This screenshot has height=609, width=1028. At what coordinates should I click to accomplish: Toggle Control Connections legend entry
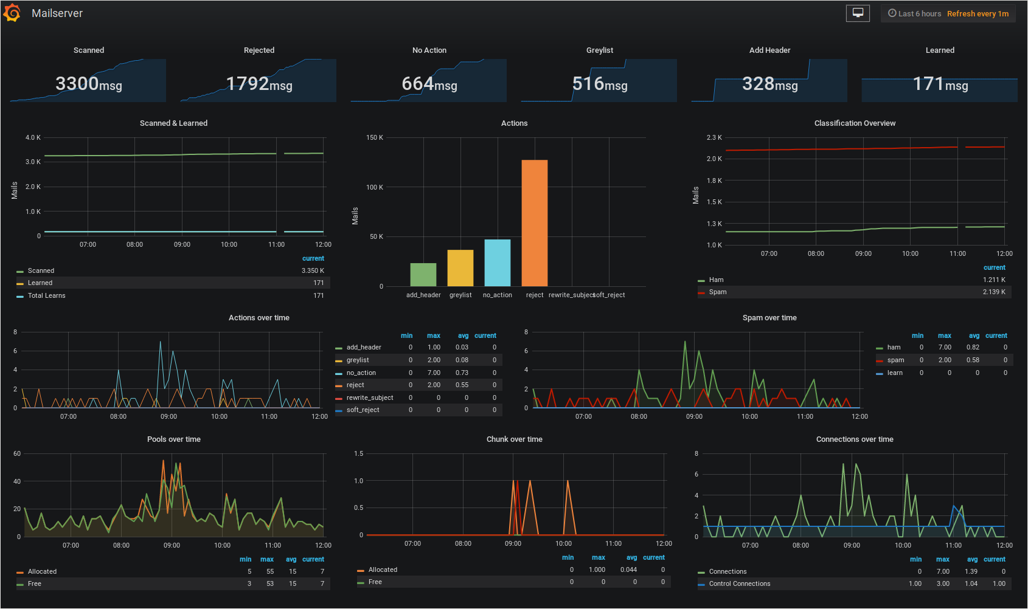pos(740,584)
